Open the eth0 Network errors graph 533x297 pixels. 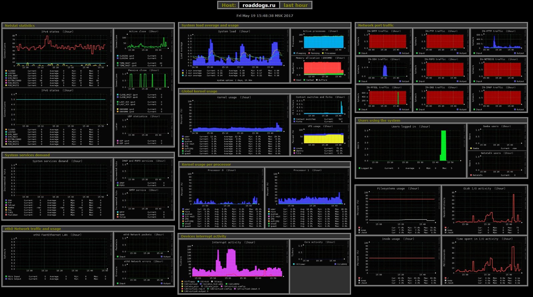click(144, 273)
